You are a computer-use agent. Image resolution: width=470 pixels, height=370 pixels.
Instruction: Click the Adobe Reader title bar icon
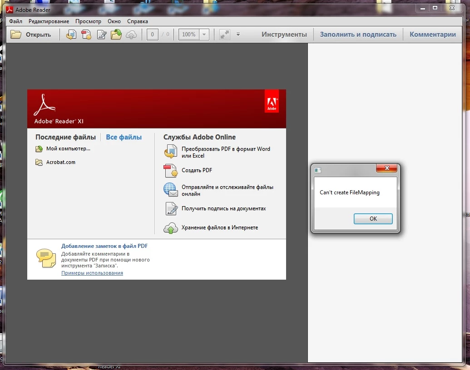tap(10, 10)
